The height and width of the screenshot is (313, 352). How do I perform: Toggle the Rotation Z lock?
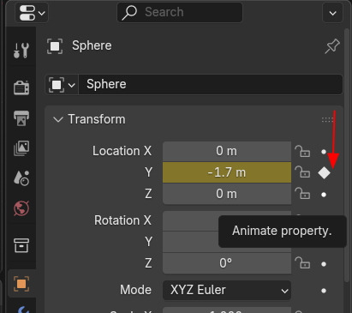click(302, 263)
